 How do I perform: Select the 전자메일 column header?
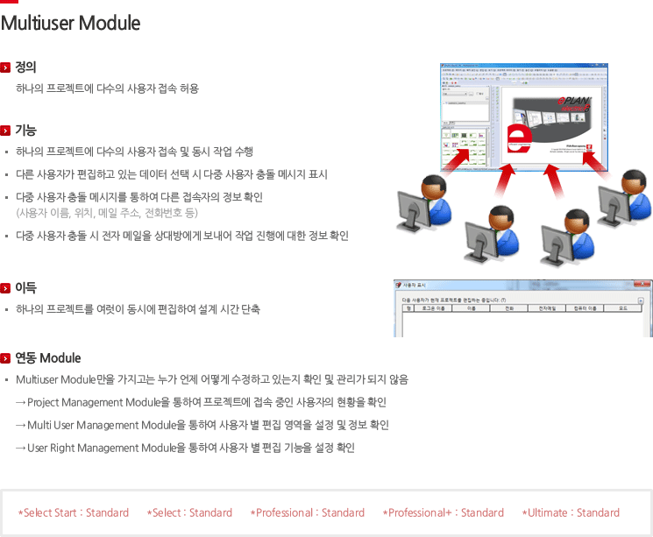[547, 308]
